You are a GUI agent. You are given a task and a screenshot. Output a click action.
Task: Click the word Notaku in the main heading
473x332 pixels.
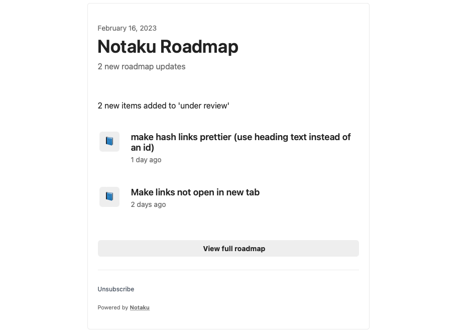tap(127, 47)
